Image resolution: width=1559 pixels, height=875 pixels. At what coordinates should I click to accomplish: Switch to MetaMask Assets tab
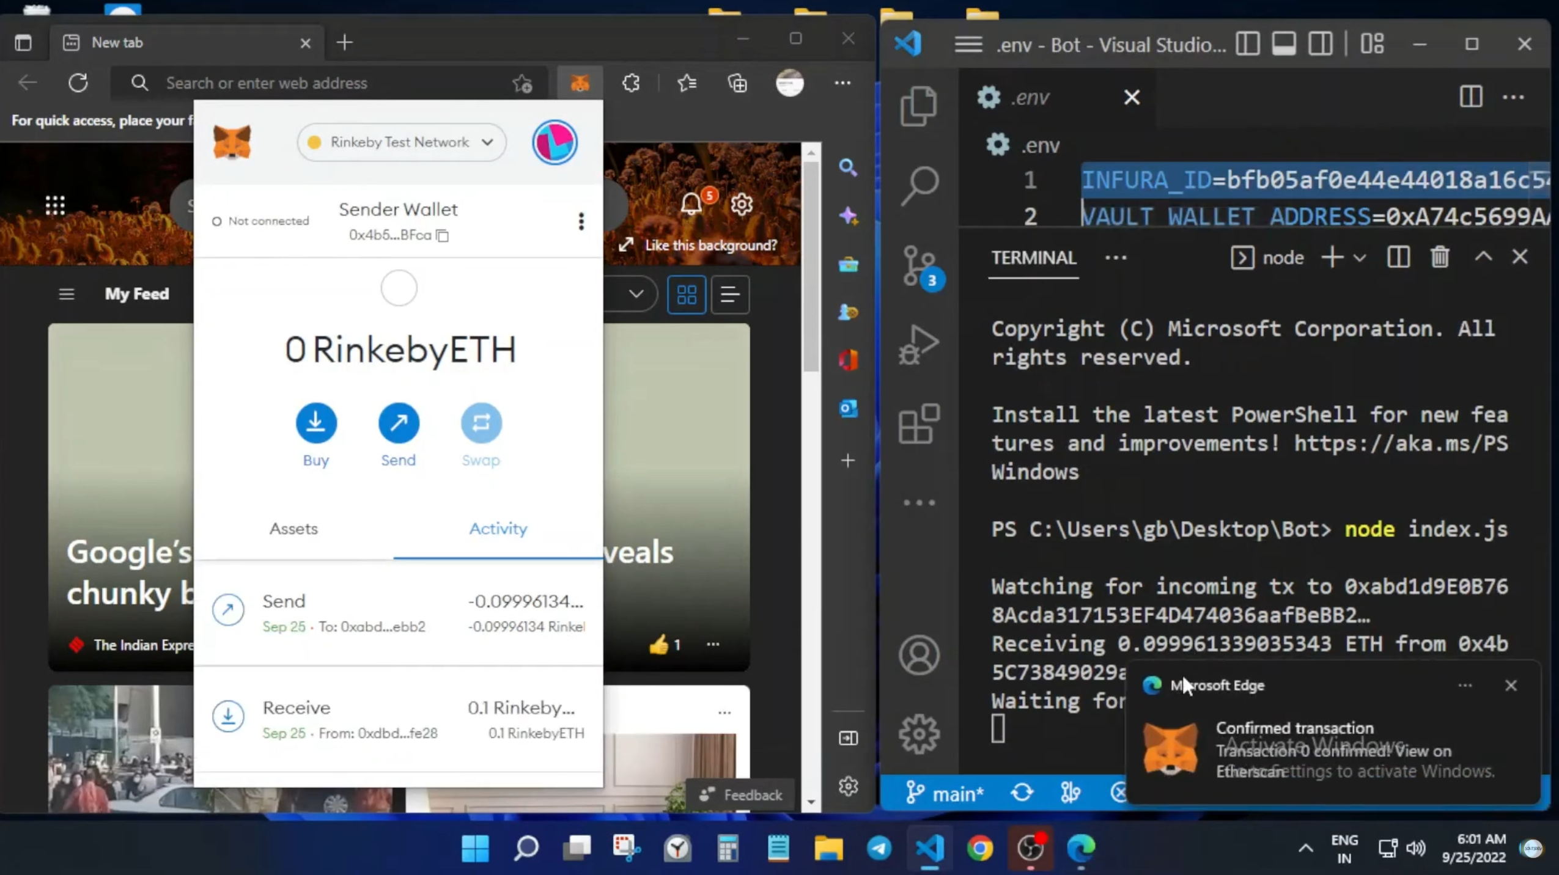coord(293,529)
